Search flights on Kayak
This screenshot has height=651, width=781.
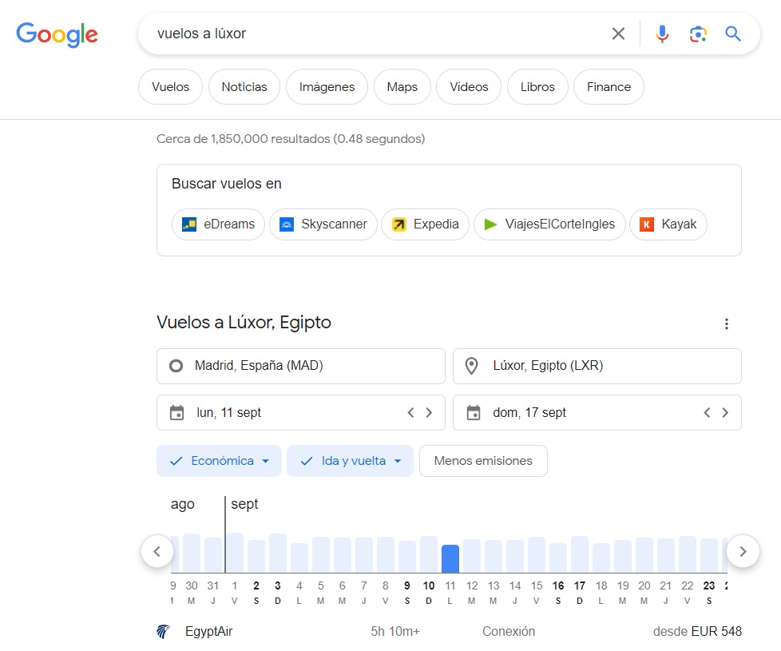(x=668, y=224)
